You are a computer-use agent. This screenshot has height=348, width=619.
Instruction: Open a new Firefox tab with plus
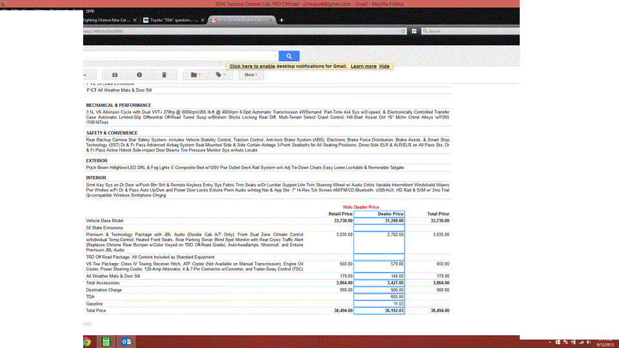(x=282, y=20)
